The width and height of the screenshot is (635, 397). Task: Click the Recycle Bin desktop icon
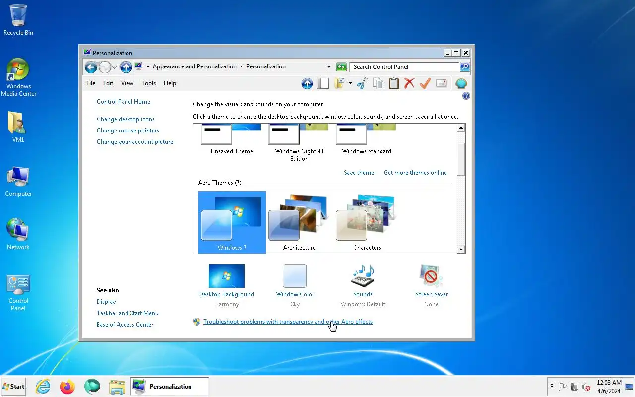[18, 20]
